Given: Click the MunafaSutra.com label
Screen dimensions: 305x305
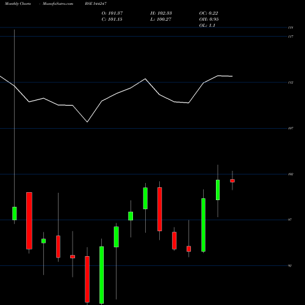Looking at the screenshot, I should pos(58,4).
